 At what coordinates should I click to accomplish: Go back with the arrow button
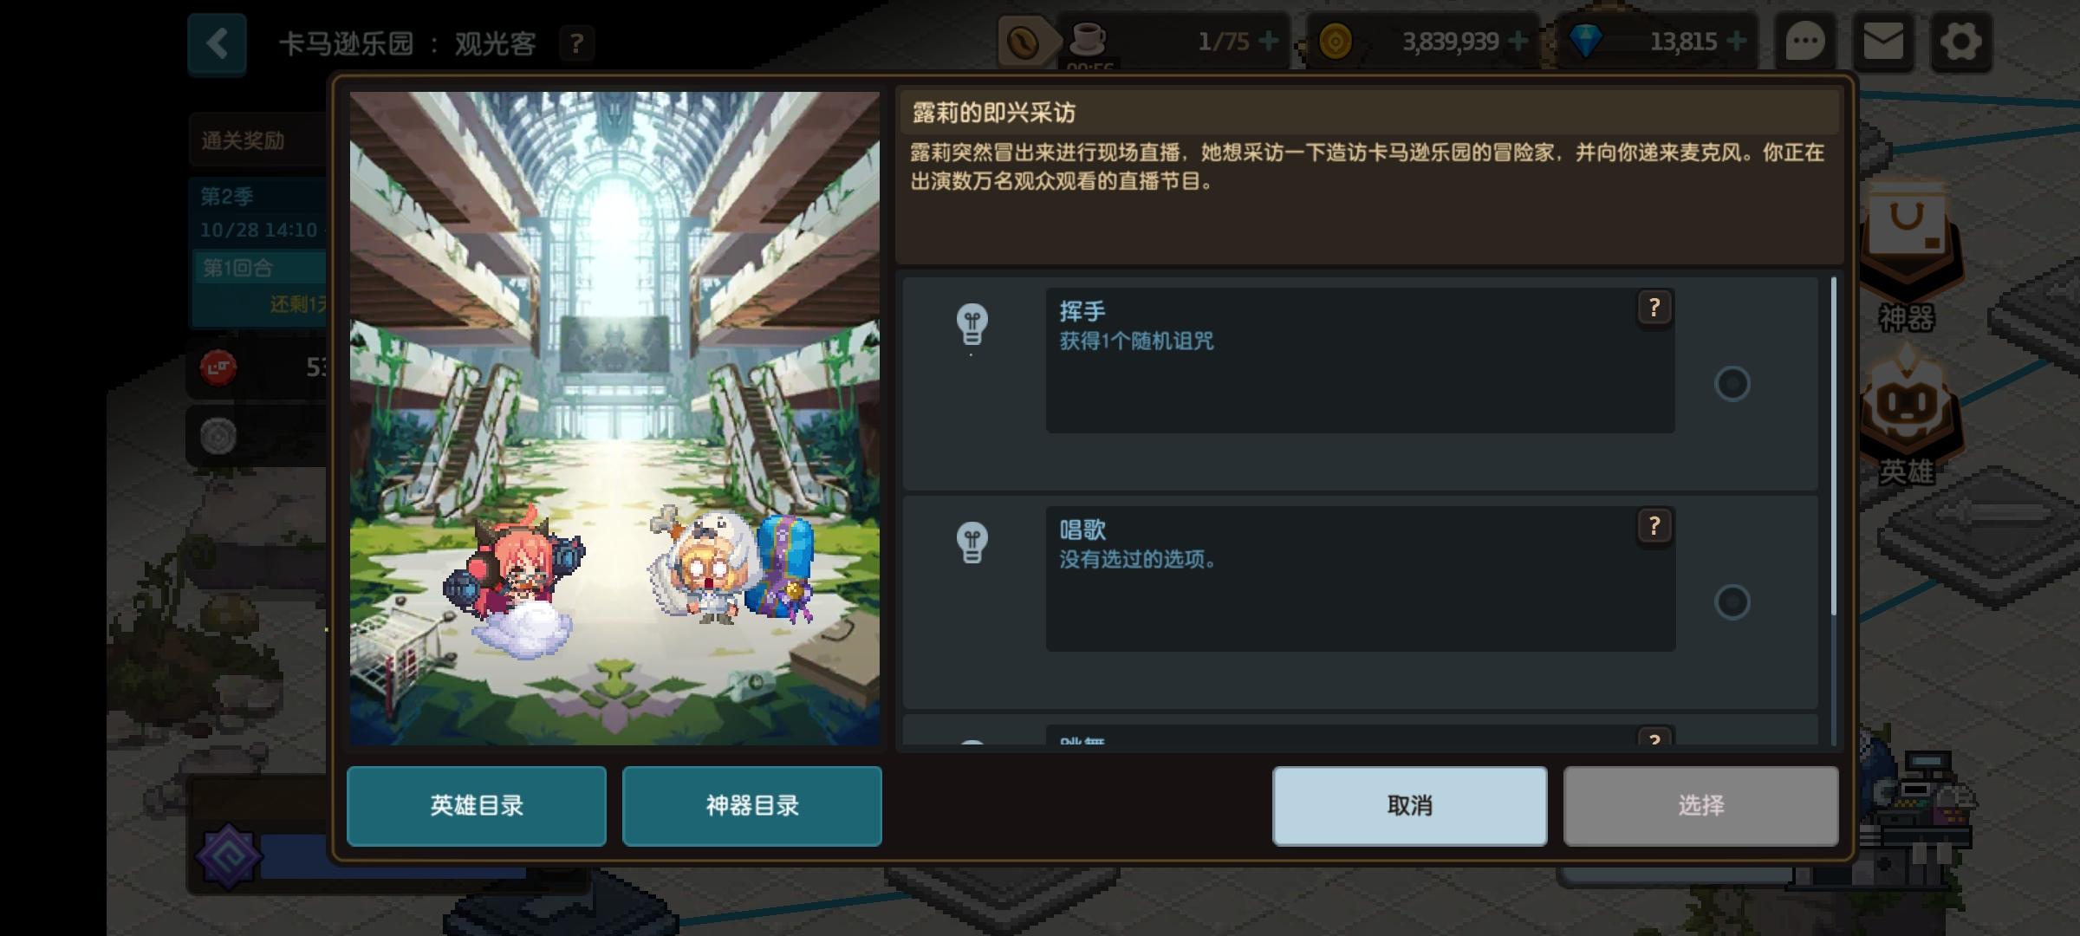point(217,43)
